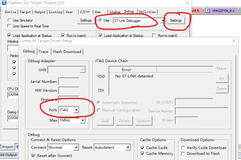Click the Error column header
This screenshot has width=241, height=160.
133,70
